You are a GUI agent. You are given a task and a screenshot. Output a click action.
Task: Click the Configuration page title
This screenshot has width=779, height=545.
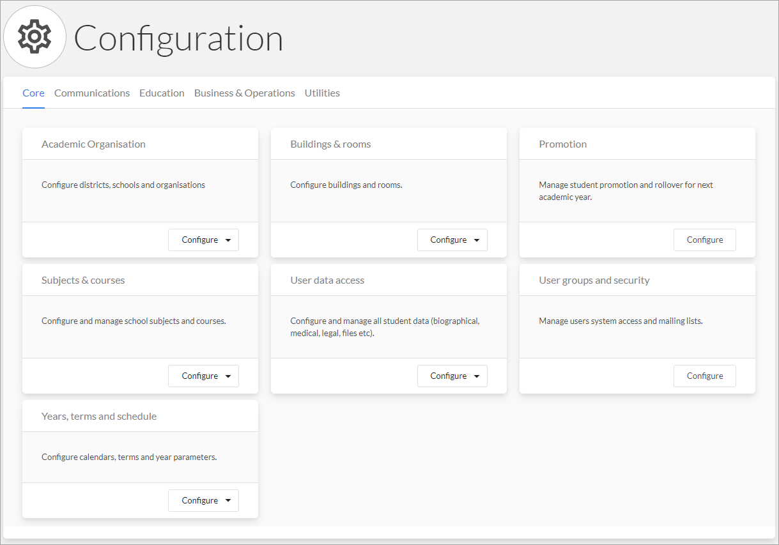coord(178,38)
